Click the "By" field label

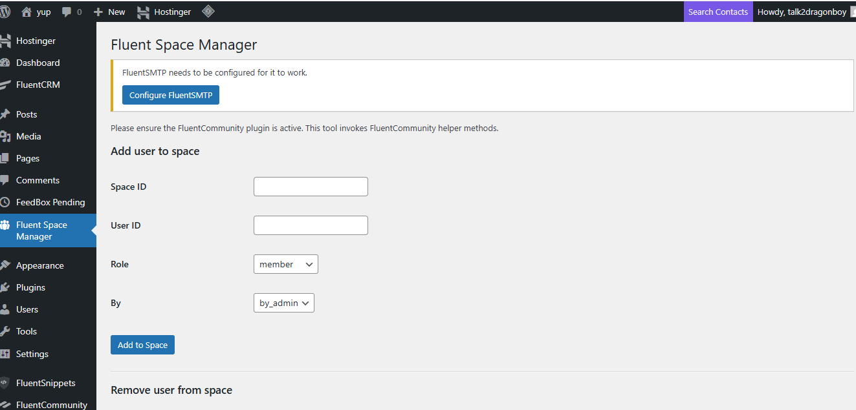tap(116, 303)
